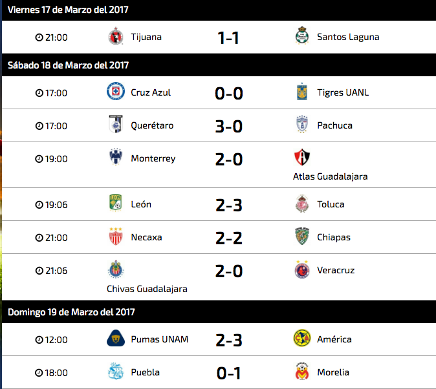
Task: Open the Pachuca team link
Action: (x=335, y=125)
